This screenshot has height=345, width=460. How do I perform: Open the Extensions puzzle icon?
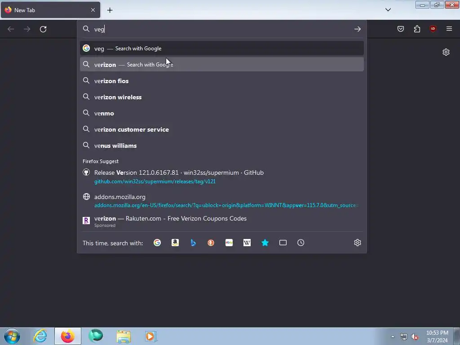coord(417,29)
